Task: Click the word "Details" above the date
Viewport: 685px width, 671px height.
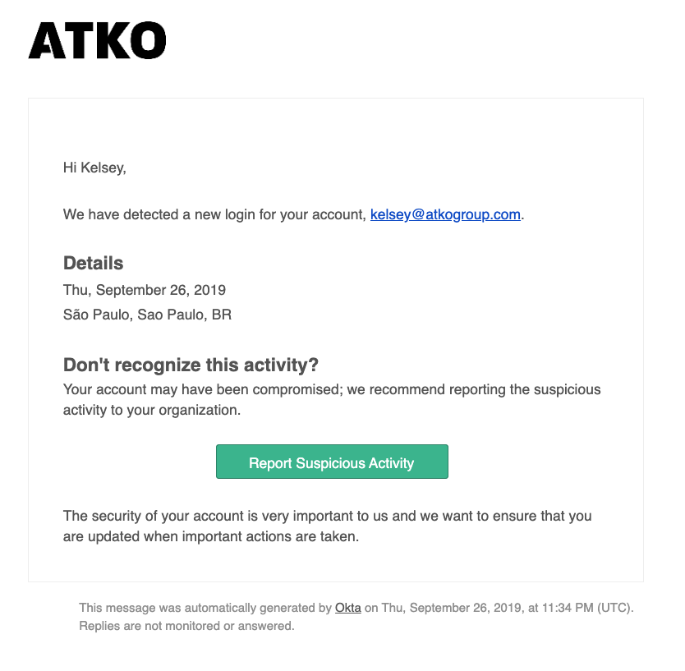Action: pyautogui.click(x=93, y=264)
